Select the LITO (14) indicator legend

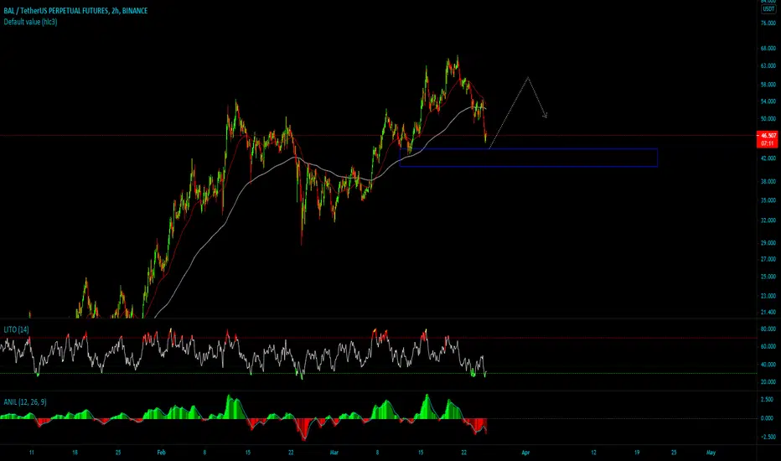[x=17, y=329]
